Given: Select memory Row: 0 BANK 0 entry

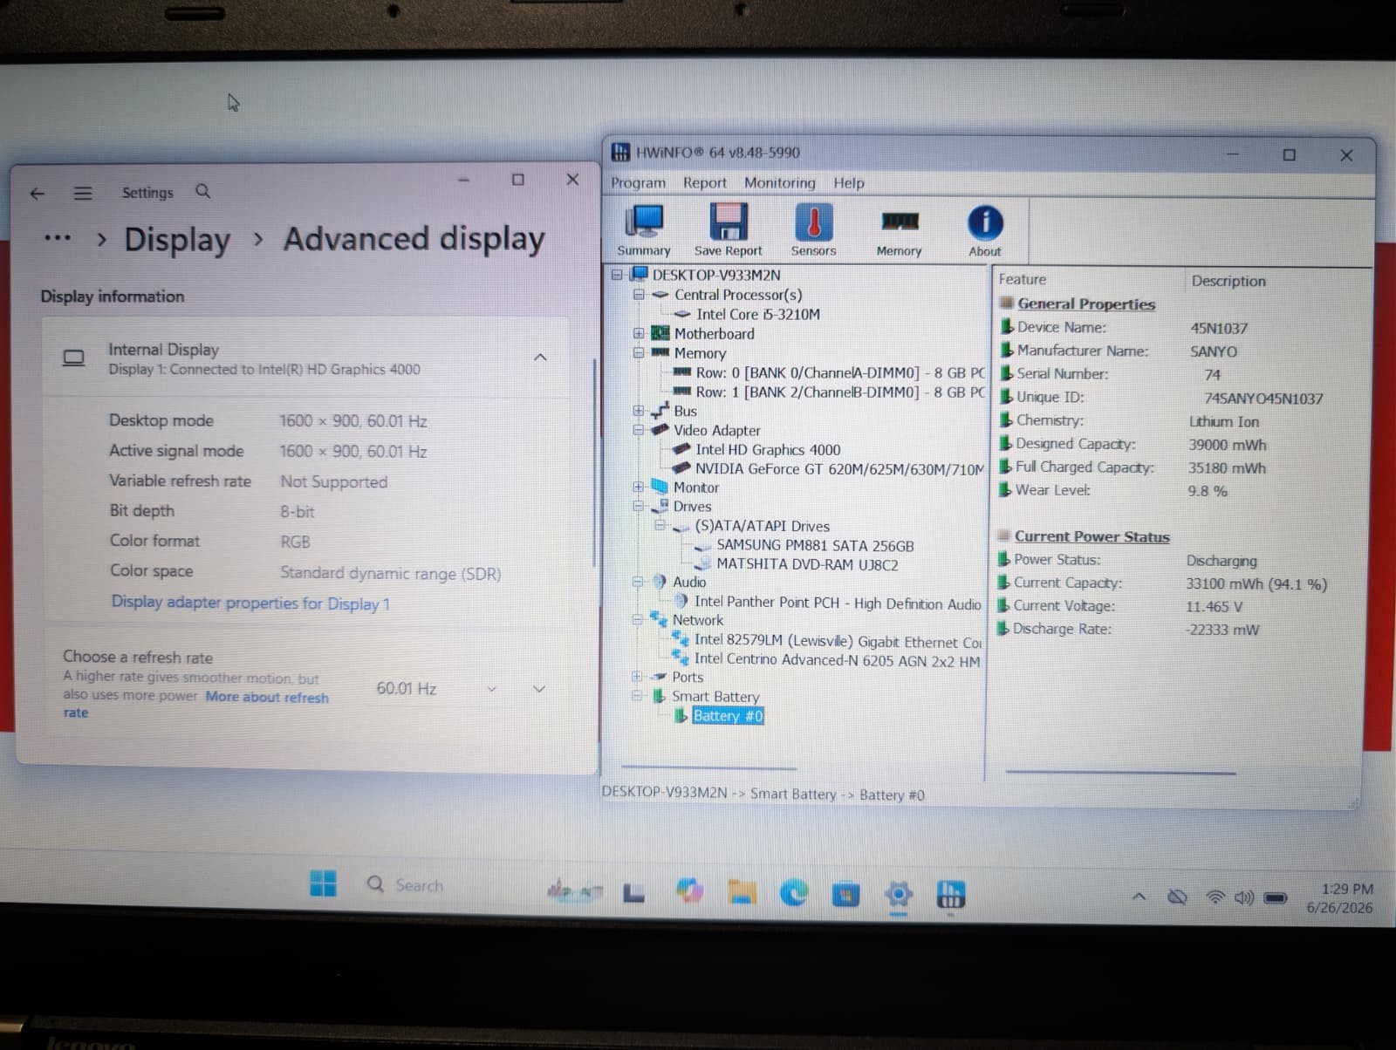Looking at the screenshot, I should pyautogui.click(x=839, y=373).
